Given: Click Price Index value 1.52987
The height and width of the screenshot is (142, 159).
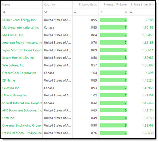Looking at the screenshot, I should 148,58.
